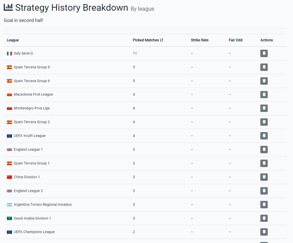
Task: Delete the Italy Serie D entry
Action: [x=264, y=53]
